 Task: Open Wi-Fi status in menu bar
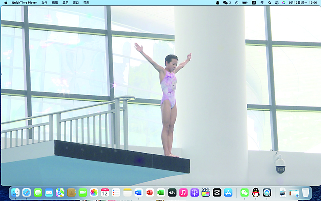tap(262, 2)
